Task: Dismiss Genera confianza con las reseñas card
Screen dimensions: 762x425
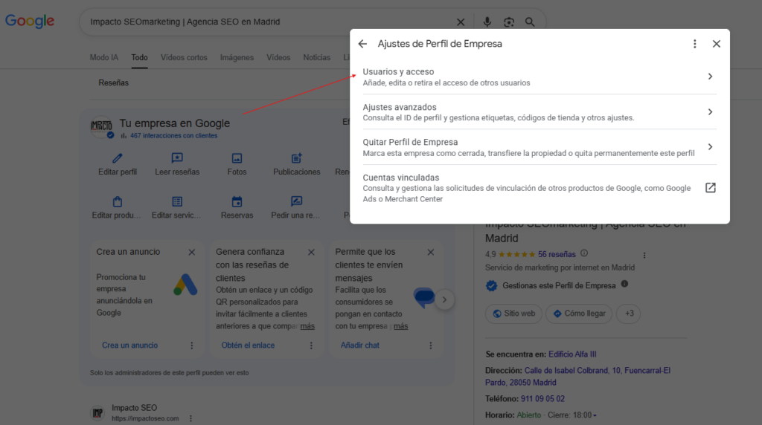Action: (x=312, y=253)
